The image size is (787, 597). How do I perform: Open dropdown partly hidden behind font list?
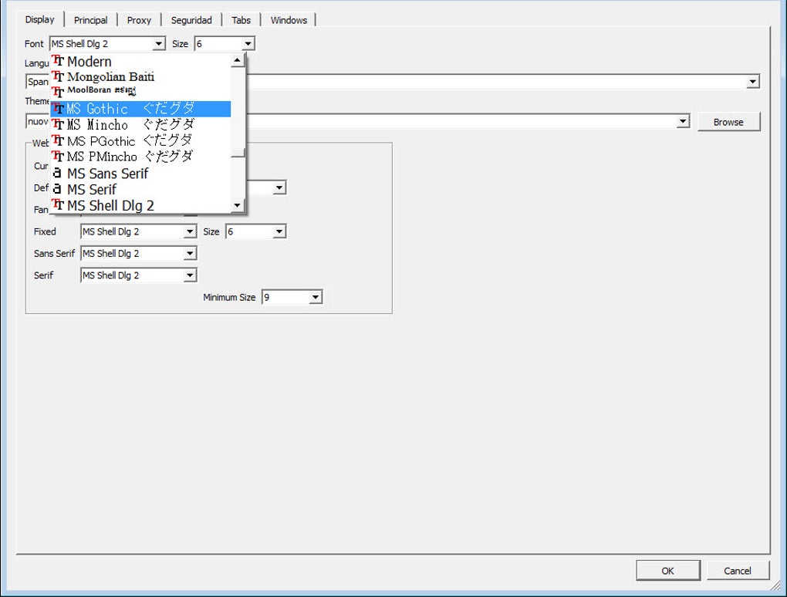pos(279,188)
